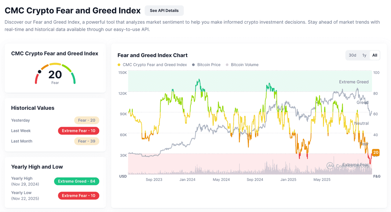Click the Extreme Fear - 10 yearly low badge

(x=79, y=196)
